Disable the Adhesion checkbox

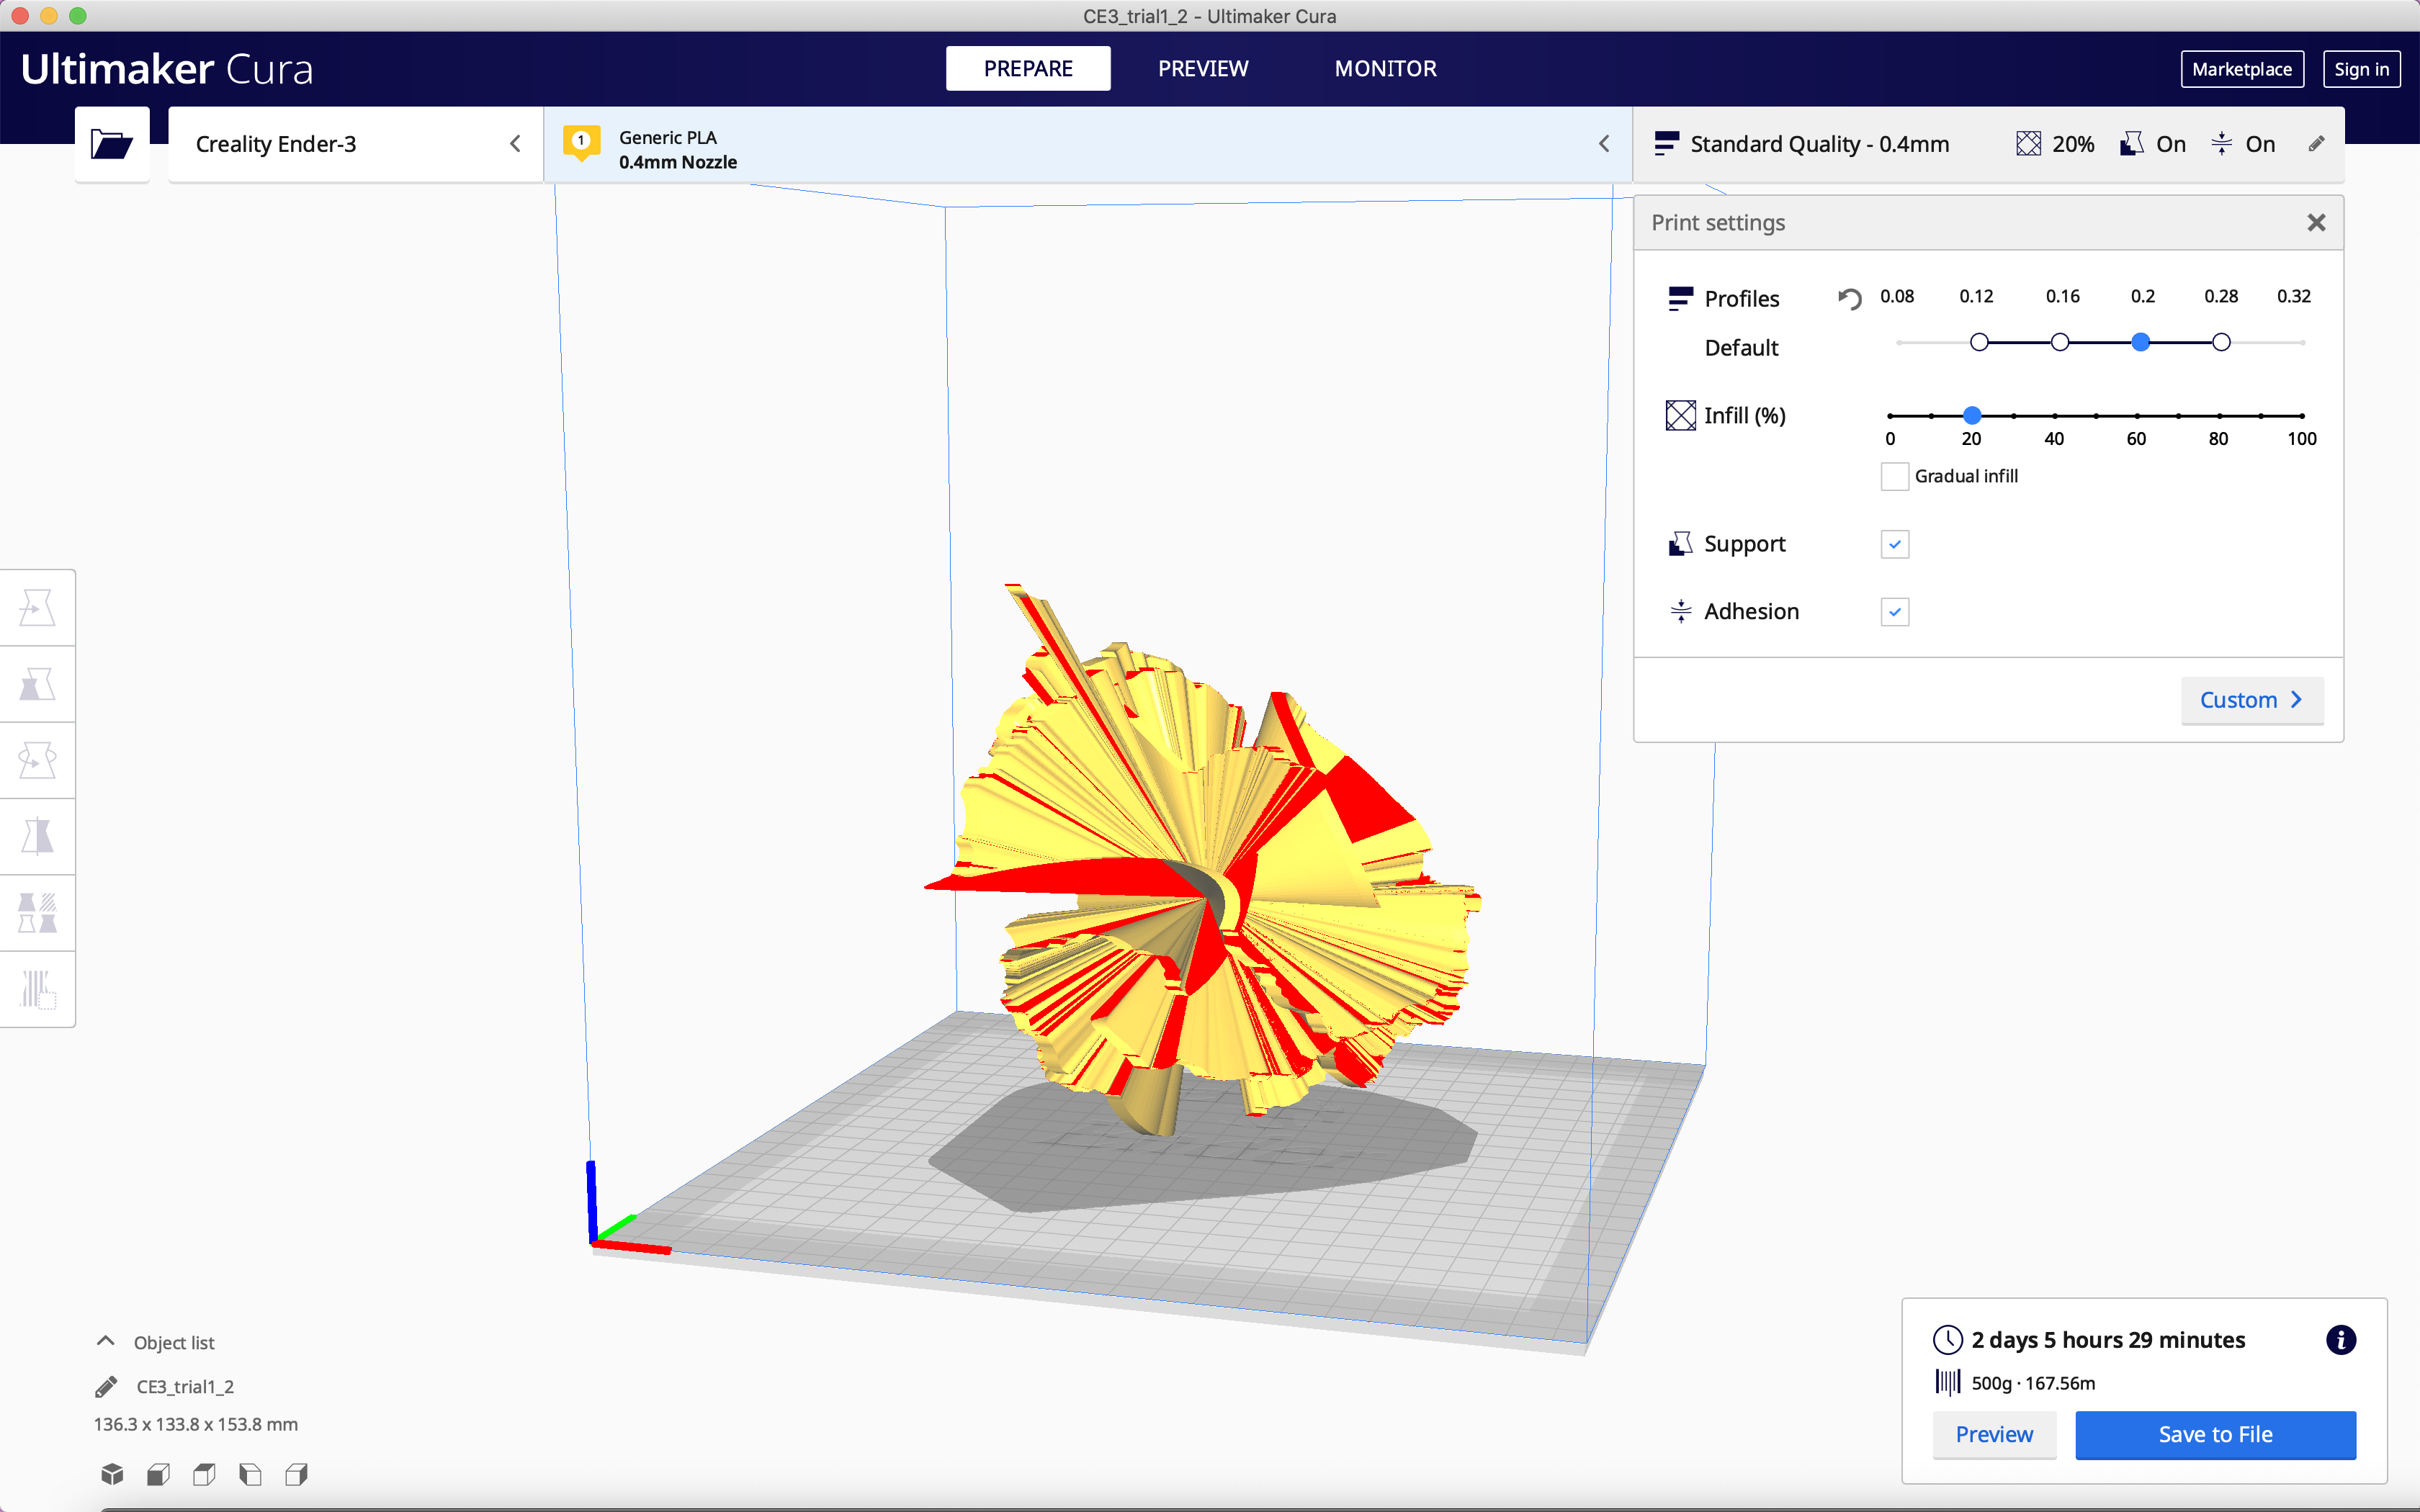coord(1894,612)
